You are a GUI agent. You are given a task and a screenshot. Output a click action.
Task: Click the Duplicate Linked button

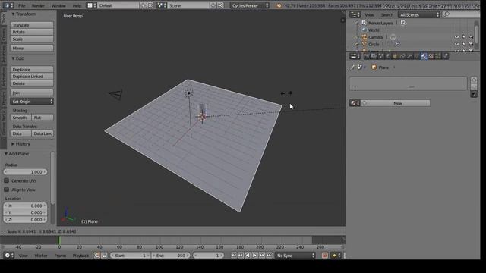click(32, 77)
